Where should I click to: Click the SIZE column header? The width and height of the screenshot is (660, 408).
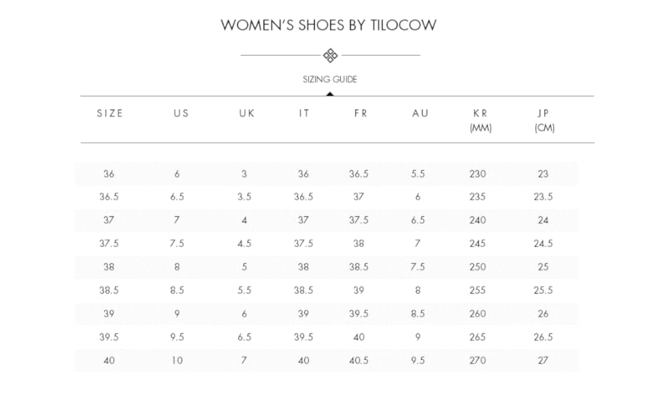pos(110,114)
